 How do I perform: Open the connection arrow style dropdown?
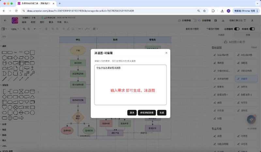click(80, 29)
